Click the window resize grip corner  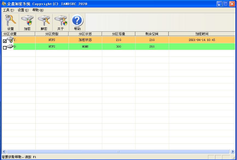[x=234, y=157]
